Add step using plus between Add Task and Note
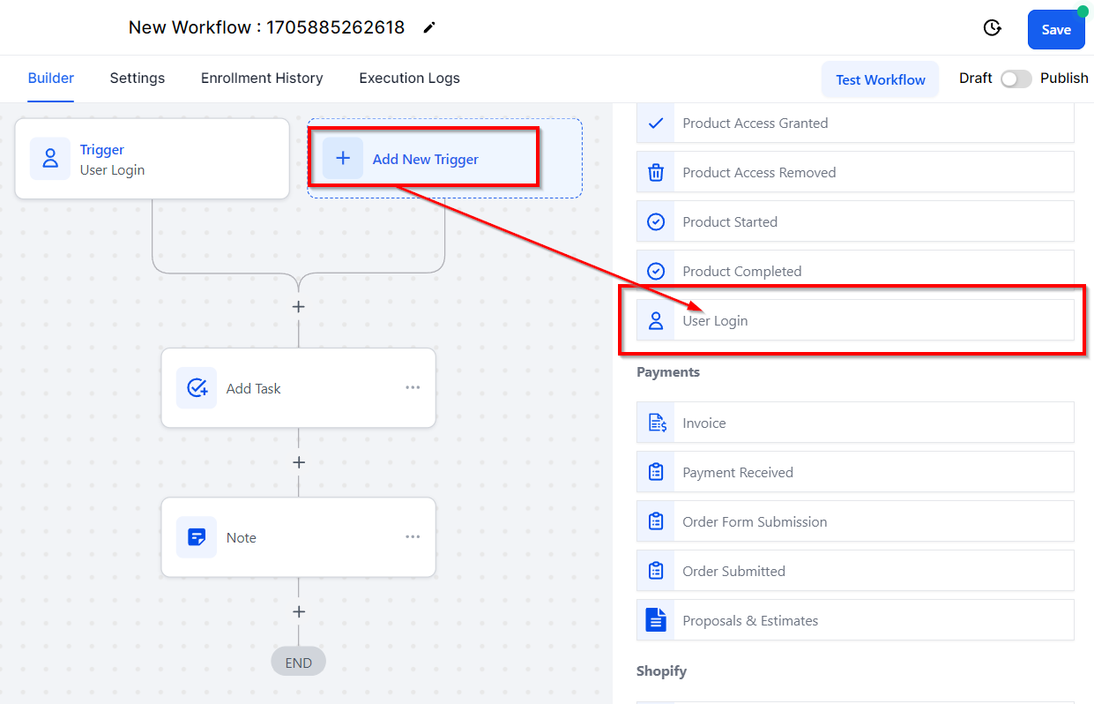The width and height of the screenshot is (1094, 704). (299, 462)
